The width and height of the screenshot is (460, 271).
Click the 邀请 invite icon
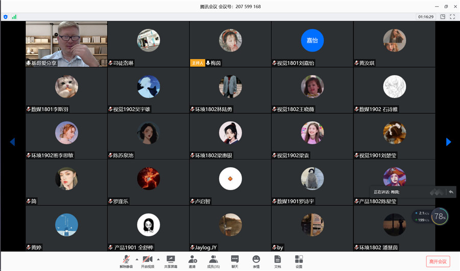pos(192,261)
